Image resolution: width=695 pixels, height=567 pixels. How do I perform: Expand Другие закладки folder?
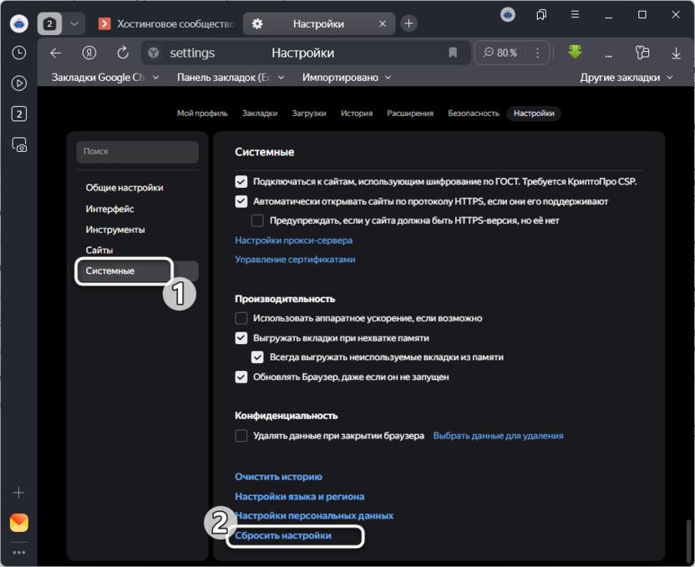[627, 78]
